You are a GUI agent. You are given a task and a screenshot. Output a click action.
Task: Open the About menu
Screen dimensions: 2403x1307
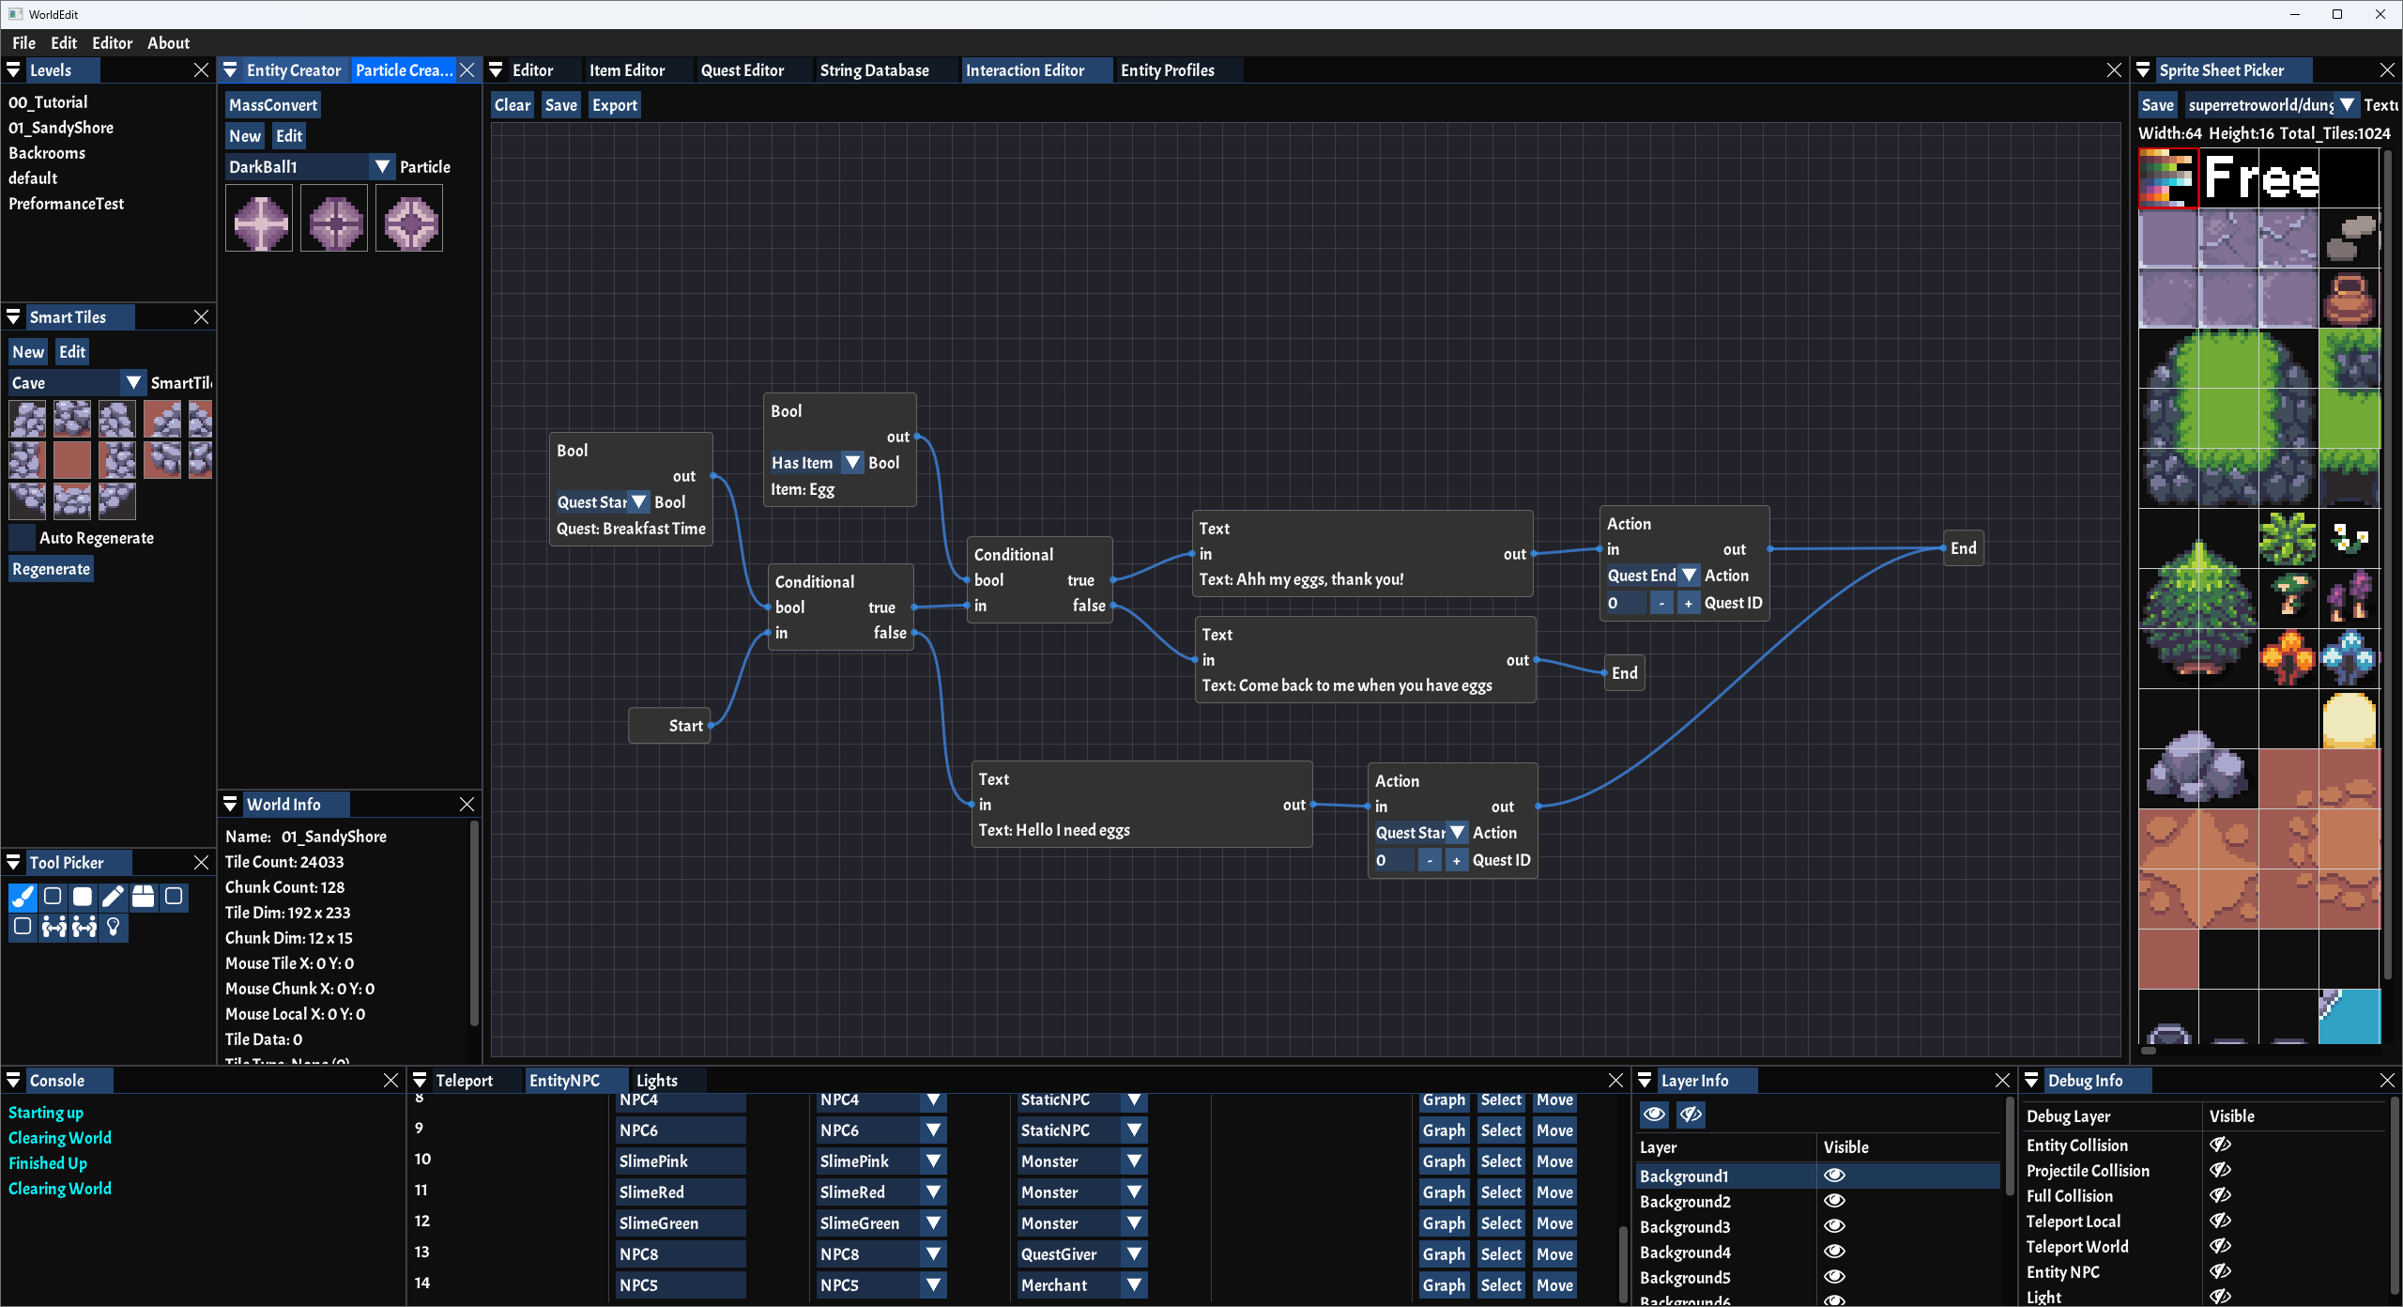pyautogui.click(x=168, y=43)
